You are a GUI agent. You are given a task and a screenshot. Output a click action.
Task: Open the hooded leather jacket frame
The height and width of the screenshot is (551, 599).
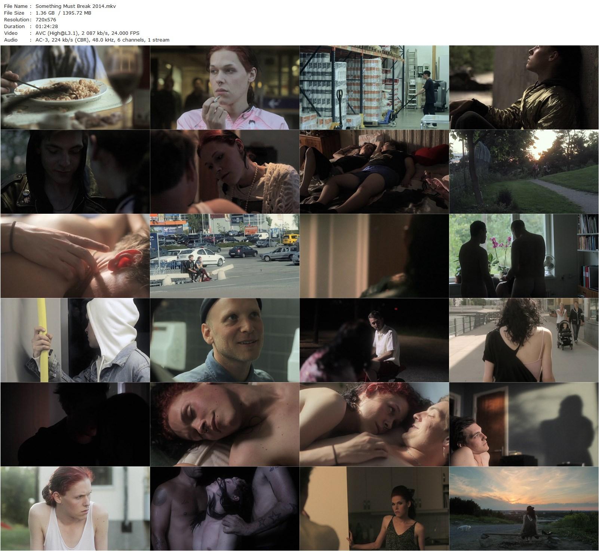(x=75, y=171)
